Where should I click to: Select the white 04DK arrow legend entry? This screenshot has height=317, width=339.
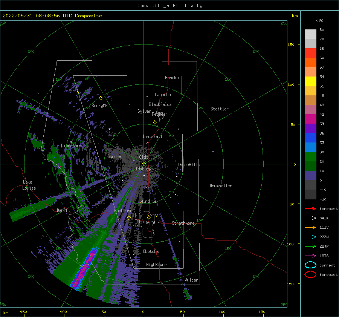pyautogui.click(x=310, y=218)
